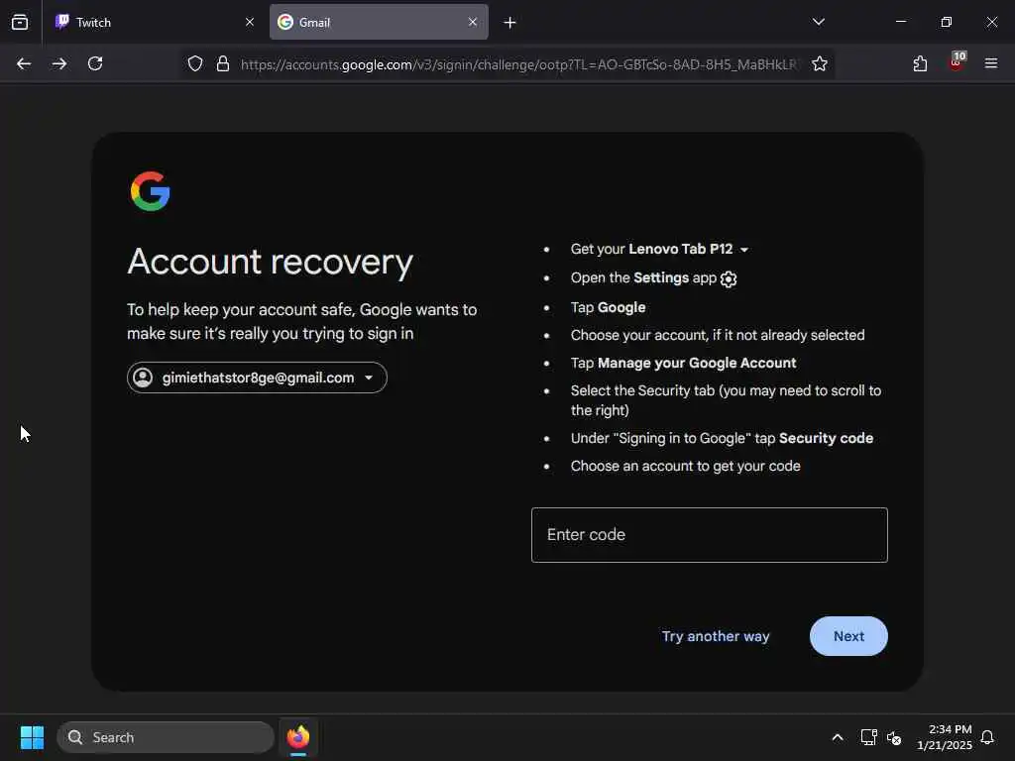This screenshot has width=1015, height=761.
Task: Open the clock showing 2:34 PM
Action: 945,737
